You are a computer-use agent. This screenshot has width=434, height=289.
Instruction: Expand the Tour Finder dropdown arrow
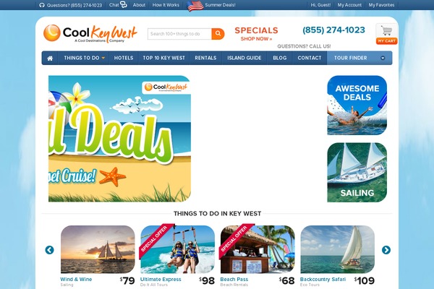(383, 58)
